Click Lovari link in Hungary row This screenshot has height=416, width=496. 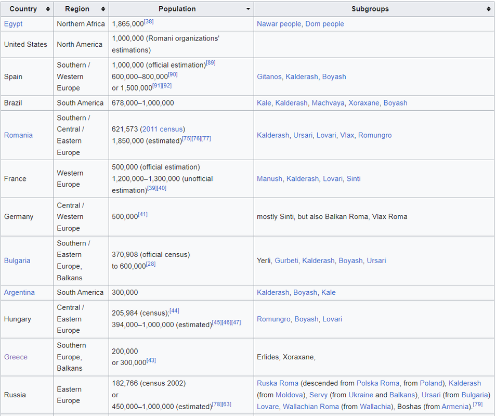(x=332, y=319)
